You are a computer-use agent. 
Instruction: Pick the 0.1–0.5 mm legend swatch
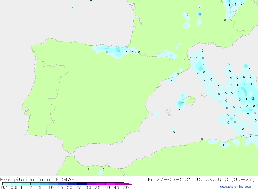coord(7,184)
